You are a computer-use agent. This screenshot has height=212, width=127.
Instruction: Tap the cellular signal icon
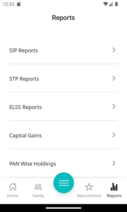[111, 4]
